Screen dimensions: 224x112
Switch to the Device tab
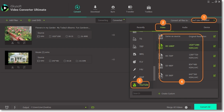(x=207, y=27)
